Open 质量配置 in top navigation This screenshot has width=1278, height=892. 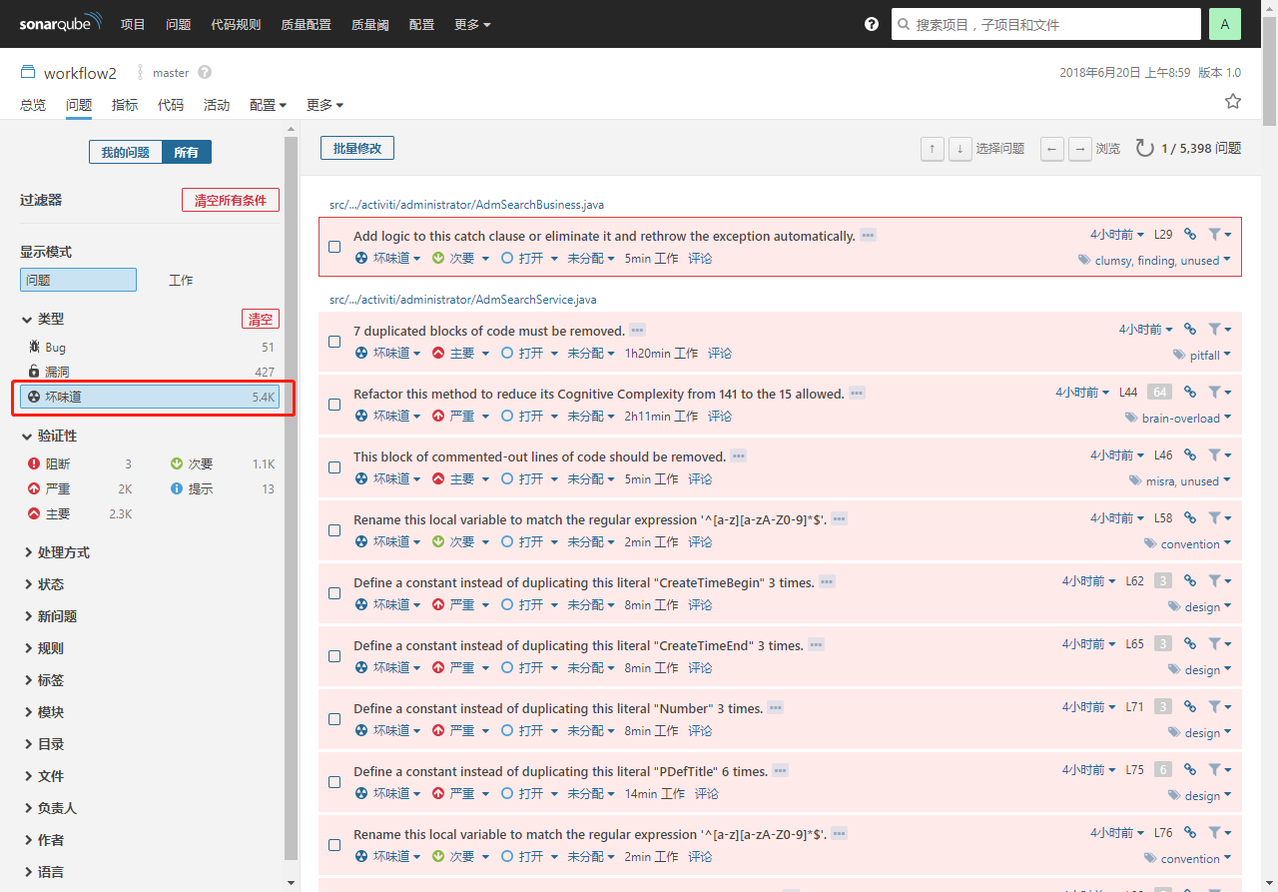click(x=307, y=24)
